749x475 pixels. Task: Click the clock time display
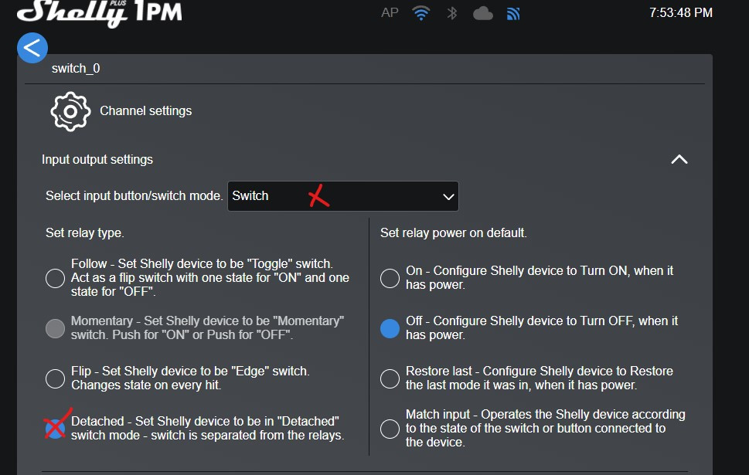tap(680, 13)
